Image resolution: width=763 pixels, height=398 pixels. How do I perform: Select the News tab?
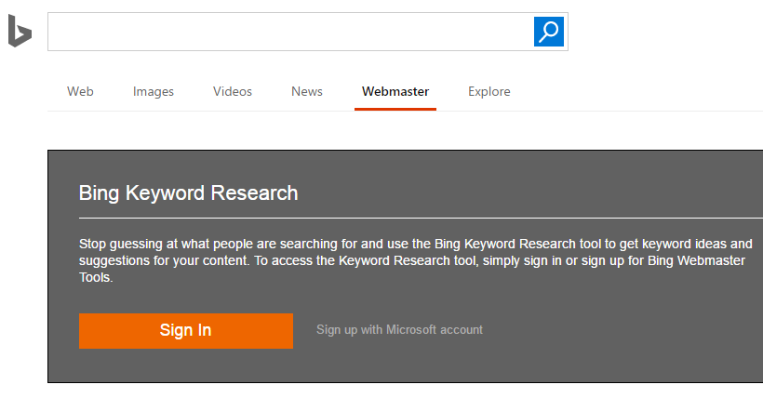[x=307, y=91]
